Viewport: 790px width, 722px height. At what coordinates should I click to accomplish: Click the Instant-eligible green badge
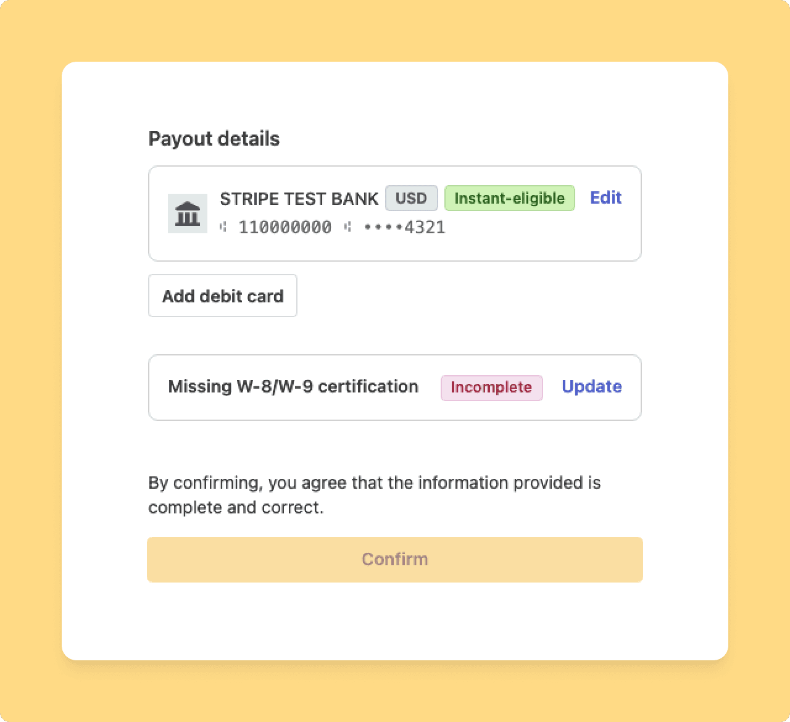[x=509, y=198]
